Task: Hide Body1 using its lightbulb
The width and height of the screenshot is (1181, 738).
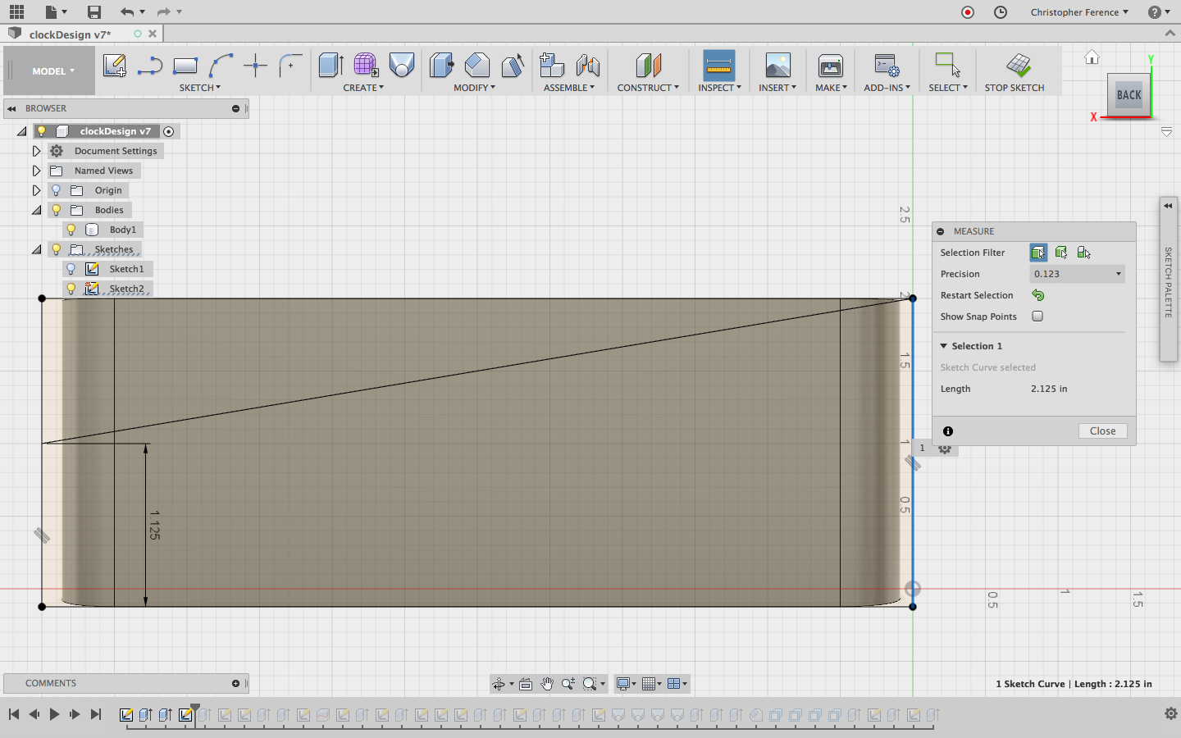Action: [x=71, y=230]
